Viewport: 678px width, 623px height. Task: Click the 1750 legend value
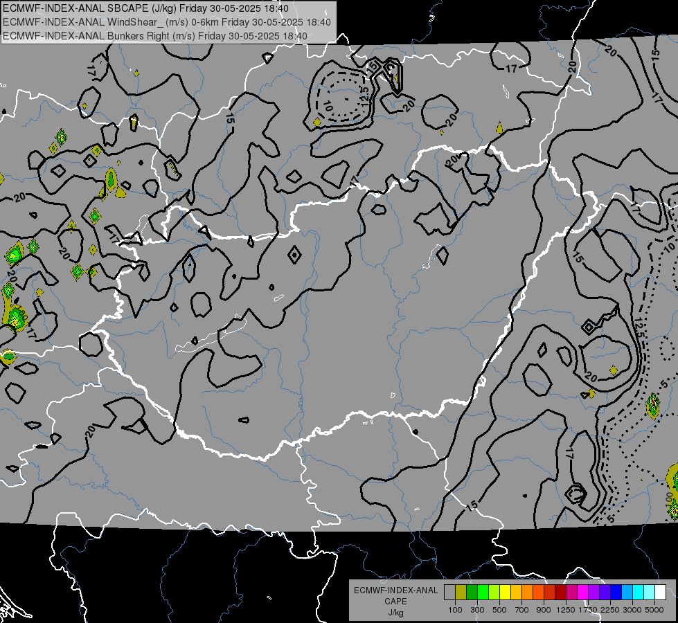pyautogui.click(x=589, y=610)
